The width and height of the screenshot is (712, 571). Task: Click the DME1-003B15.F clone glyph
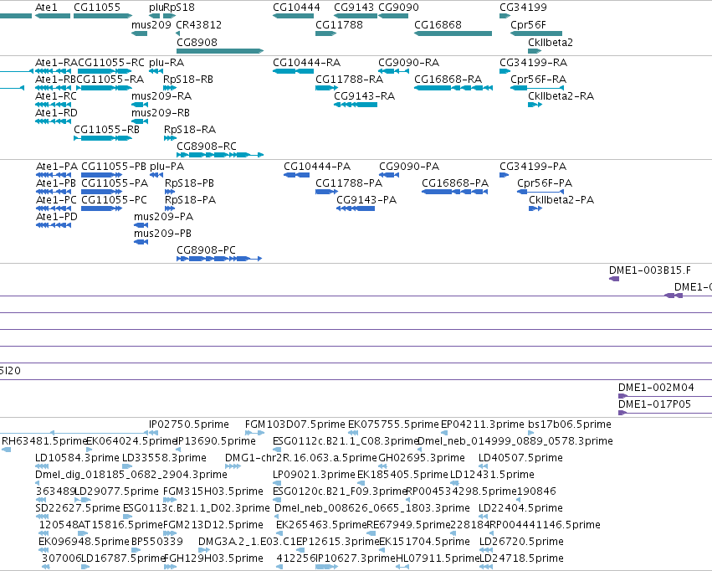point(614,279)
